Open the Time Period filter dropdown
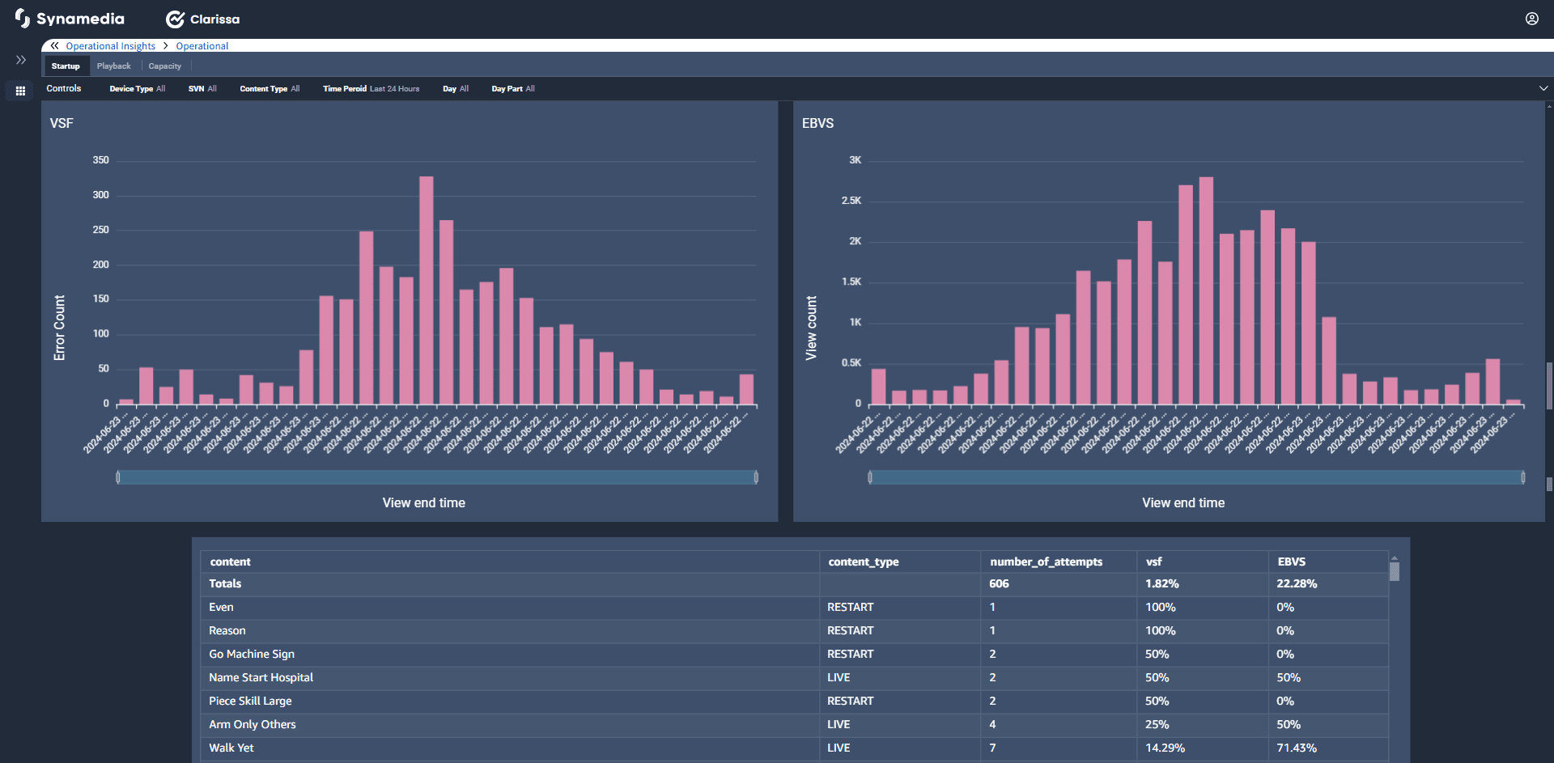 [x=371, y=89]
